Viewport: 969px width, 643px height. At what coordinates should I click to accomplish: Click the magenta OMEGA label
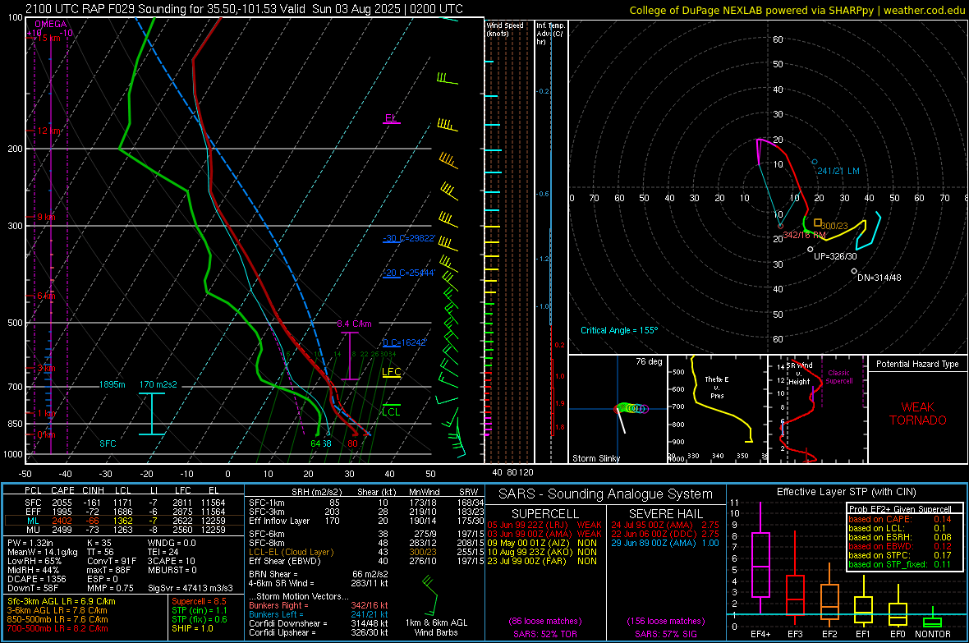pyautogui.click(x=51, y=24)
